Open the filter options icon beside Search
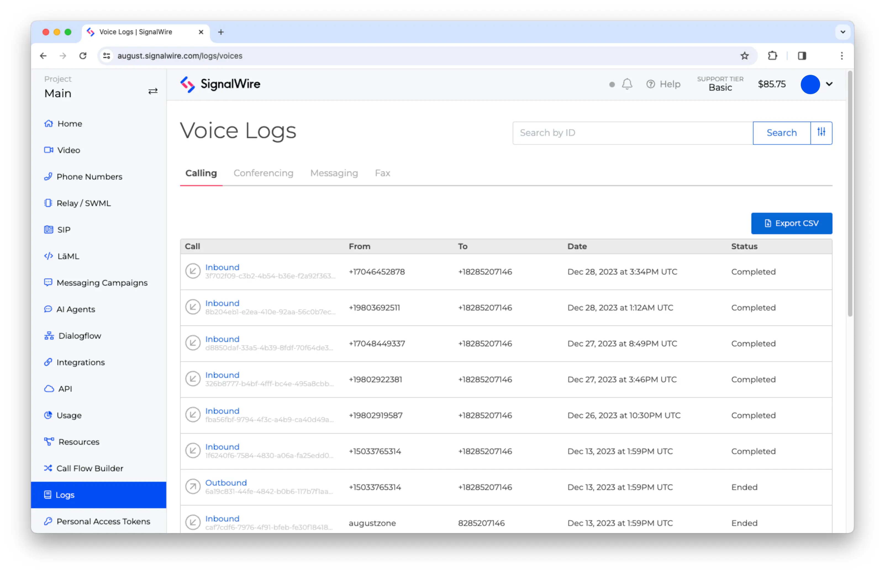This screenshot has height=574, width=885. (821, 133)
